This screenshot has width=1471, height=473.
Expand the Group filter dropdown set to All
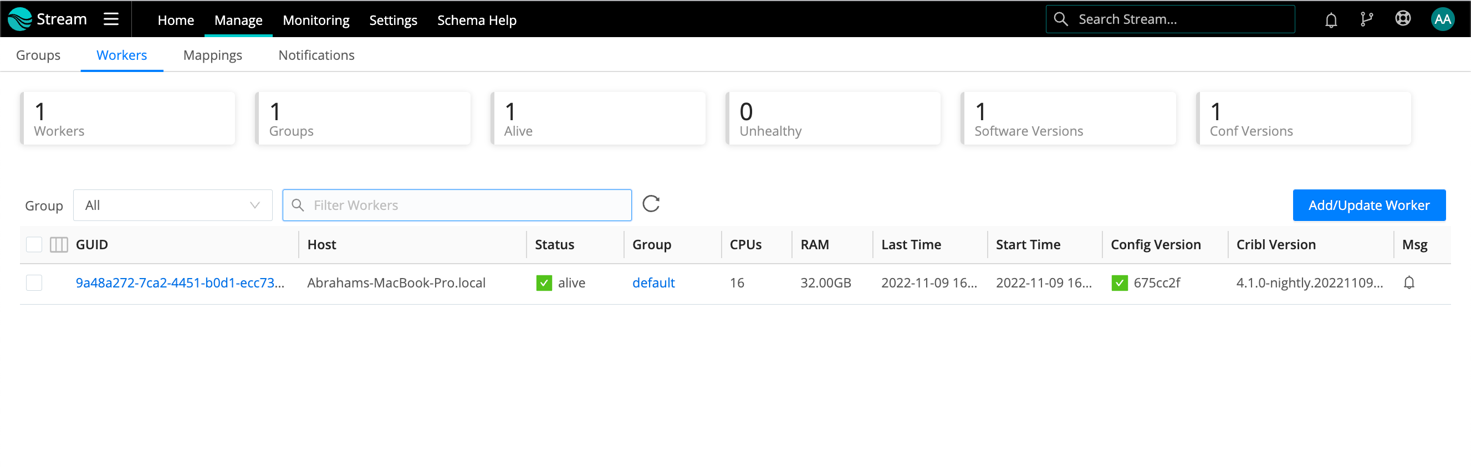click(x=172, y=205)
